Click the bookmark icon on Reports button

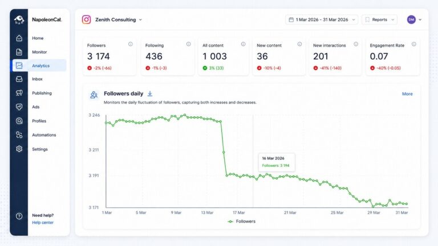pyautogui.click(x=367, y=19)
